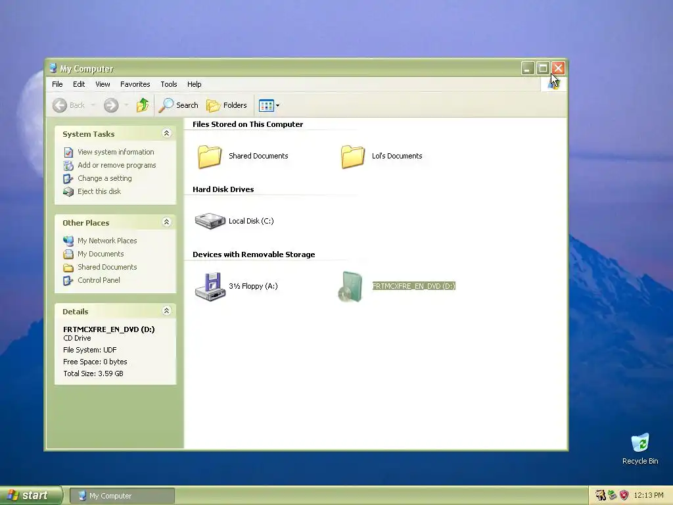Maximize the My Computer window
The image size is (673, 505).
tap(543, 68)
